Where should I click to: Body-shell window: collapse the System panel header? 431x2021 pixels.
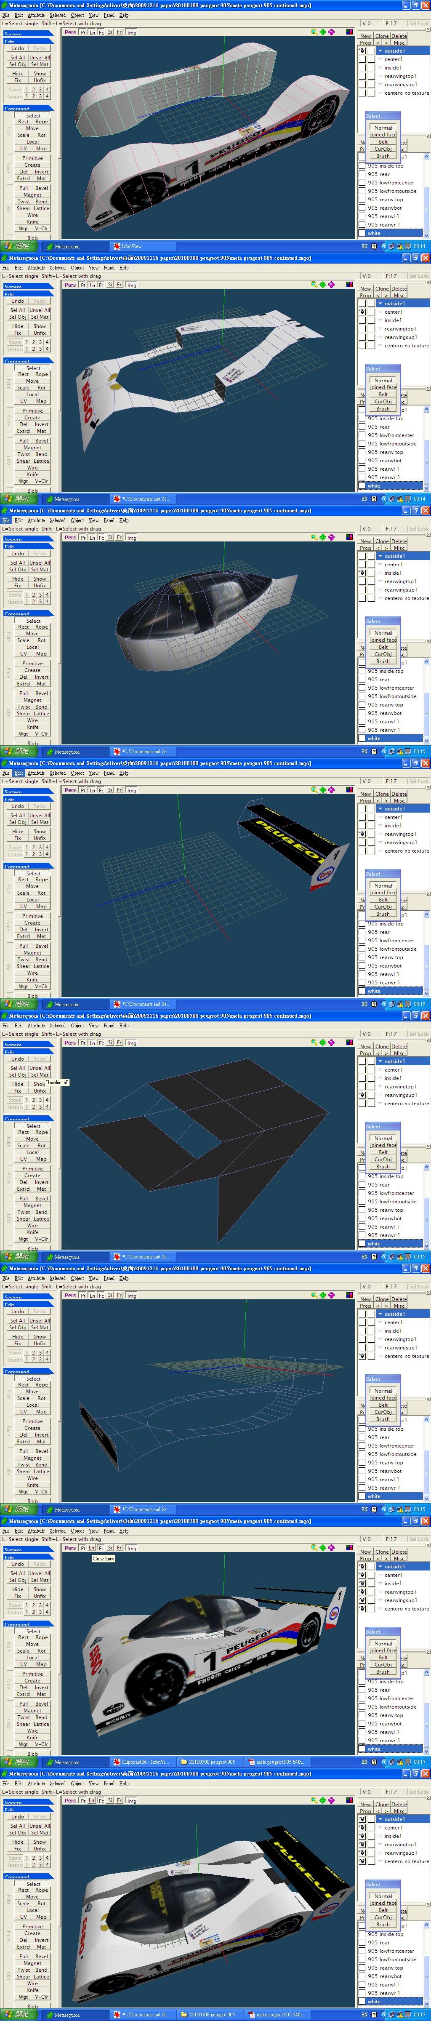click(x=27, y=34)
